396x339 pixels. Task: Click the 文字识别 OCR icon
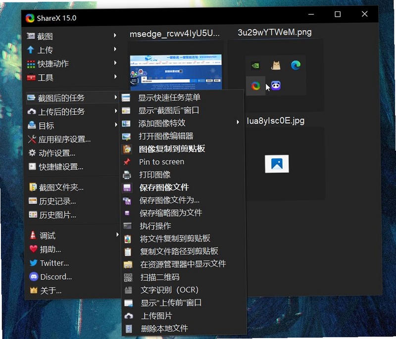click(128, 290)
